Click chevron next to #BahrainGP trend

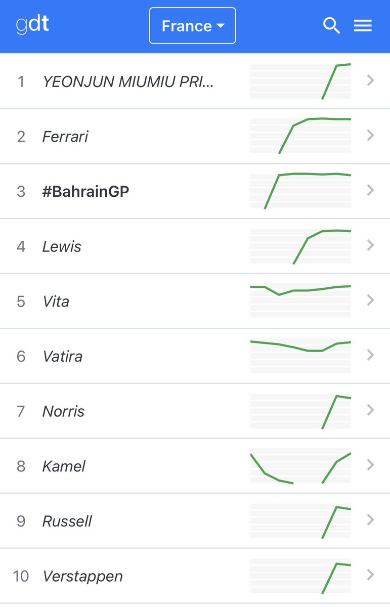click(x=370, y=190)
